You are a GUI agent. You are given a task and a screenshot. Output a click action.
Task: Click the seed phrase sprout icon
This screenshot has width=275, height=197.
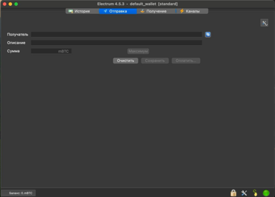pyautogui.click(x=255, y=193)
